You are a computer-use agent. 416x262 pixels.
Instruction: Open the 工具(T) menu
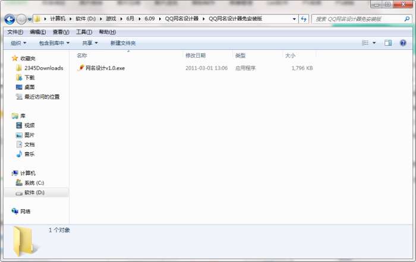84,32
